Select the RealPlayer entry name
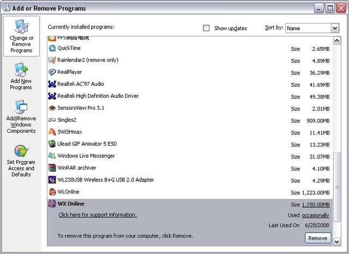 pyautogui.click(x=70, y=72)
